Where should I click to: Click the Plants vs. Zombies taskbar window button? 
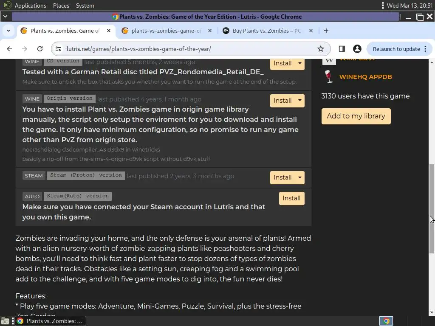pos(50,321)
